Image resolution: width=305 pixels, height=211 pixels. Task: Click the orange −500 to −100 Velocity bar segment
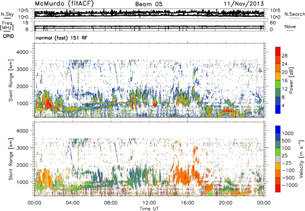tap(278, 174)
